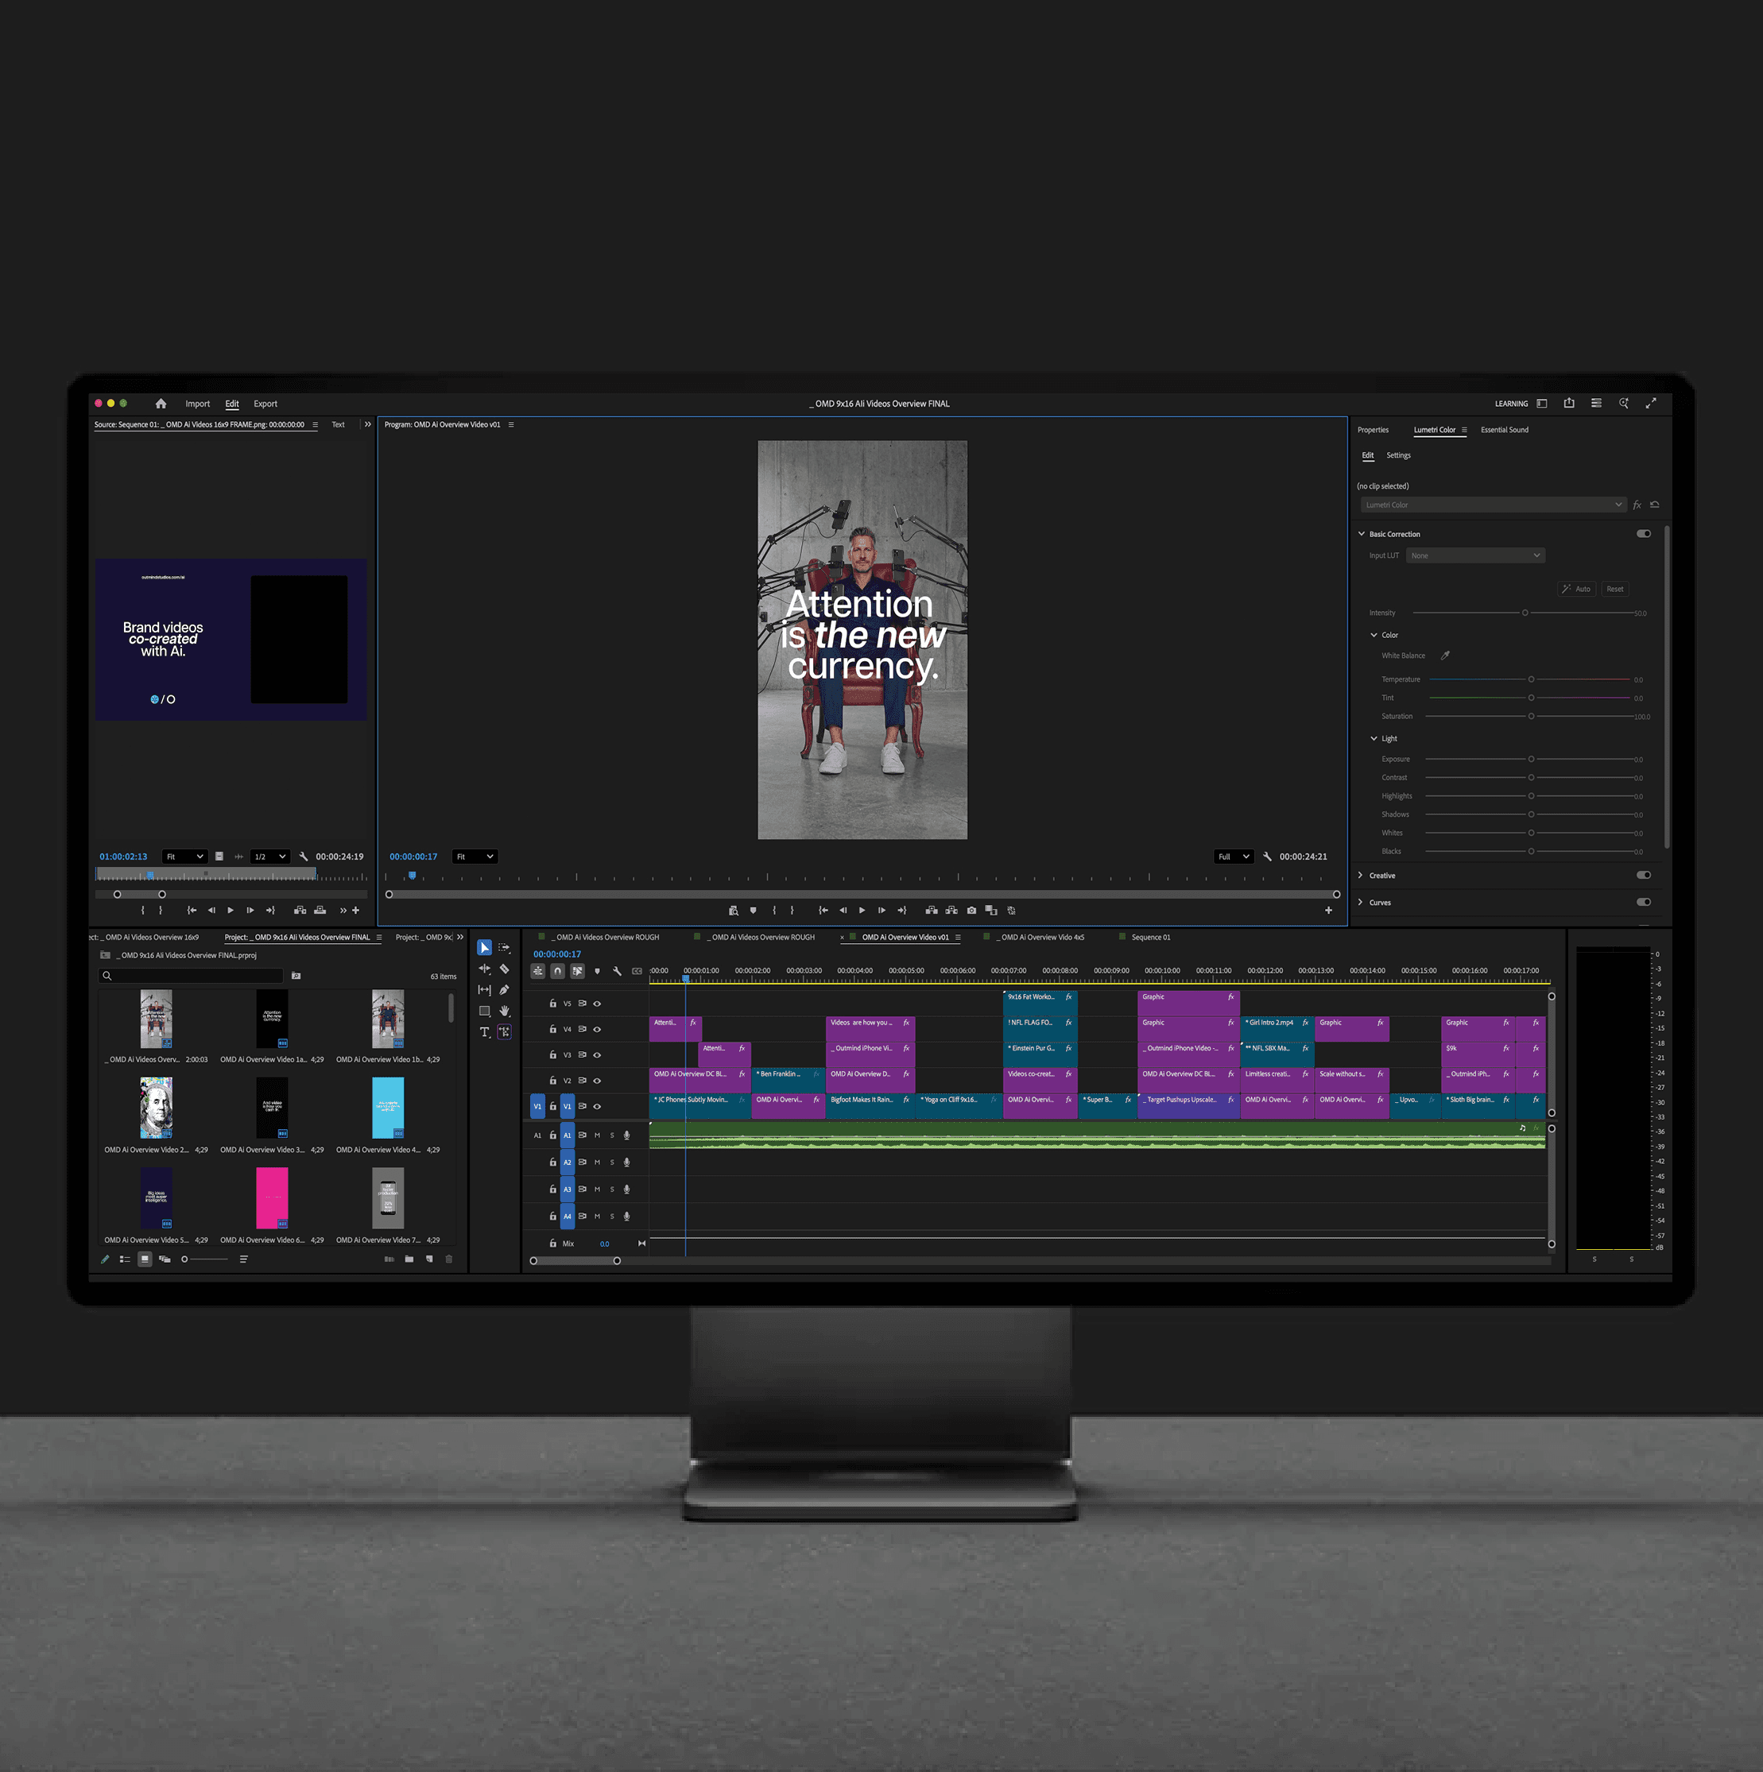Select the Hand tool
The image size is (1763, 1772).
point(505,1011)
